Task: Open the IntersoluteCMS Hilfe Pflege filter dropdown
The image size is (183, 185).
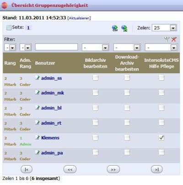Action: coord(161,48)
